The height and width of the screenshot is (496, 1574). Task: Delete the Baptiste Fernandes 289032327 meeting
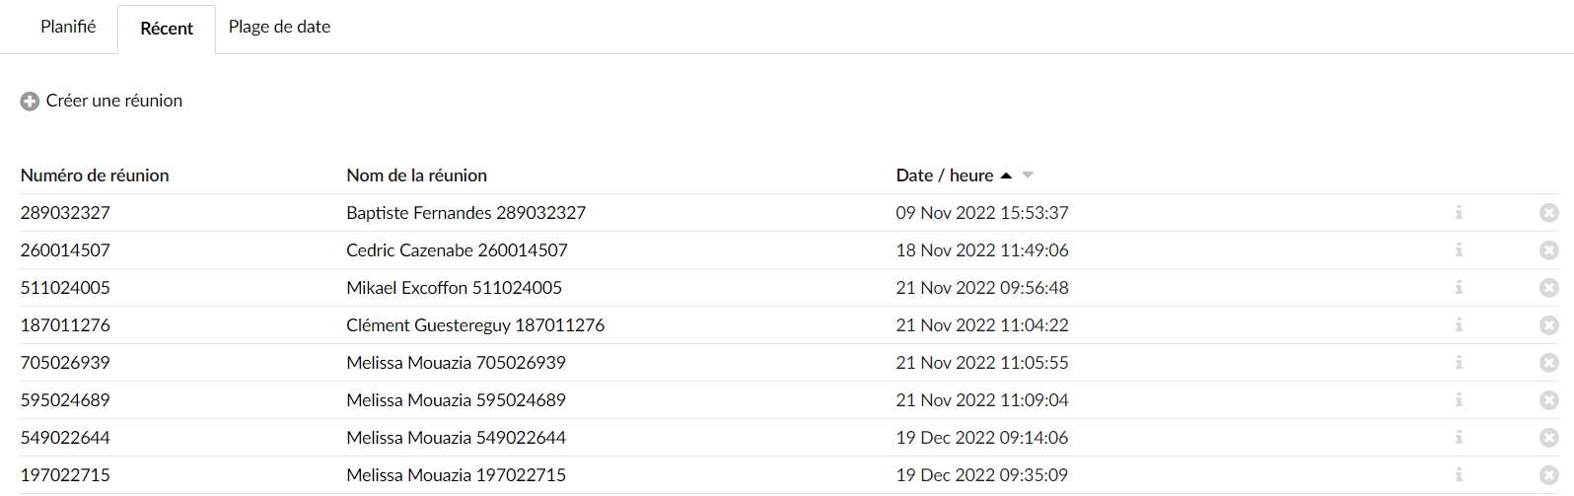tap(1549, 213)
